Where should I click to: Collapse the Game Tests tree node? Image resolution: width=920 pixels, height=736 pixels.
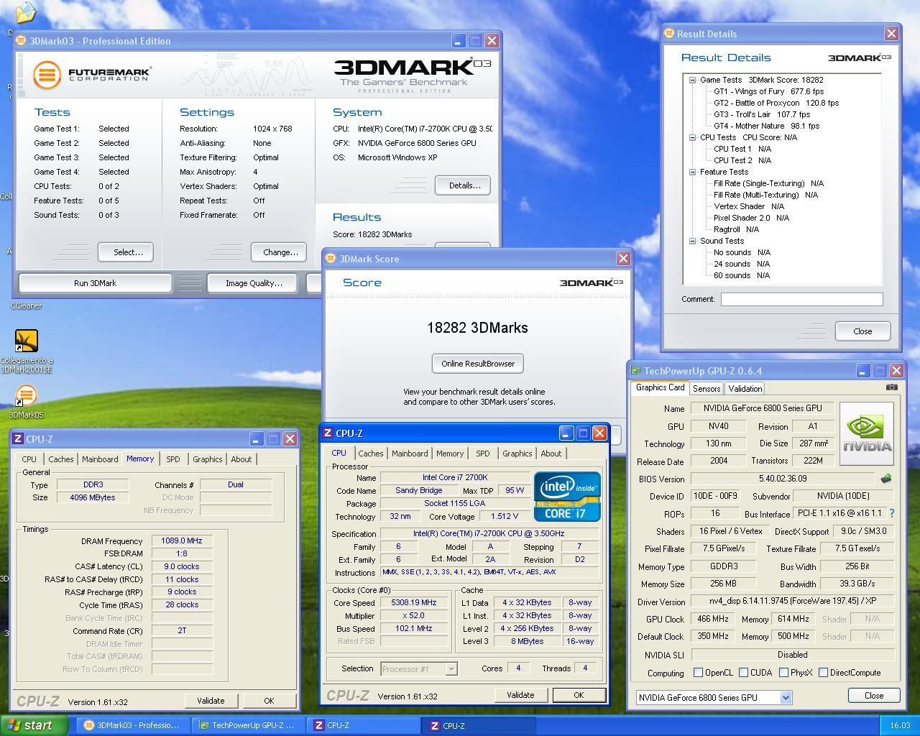(x=692, y=80)
